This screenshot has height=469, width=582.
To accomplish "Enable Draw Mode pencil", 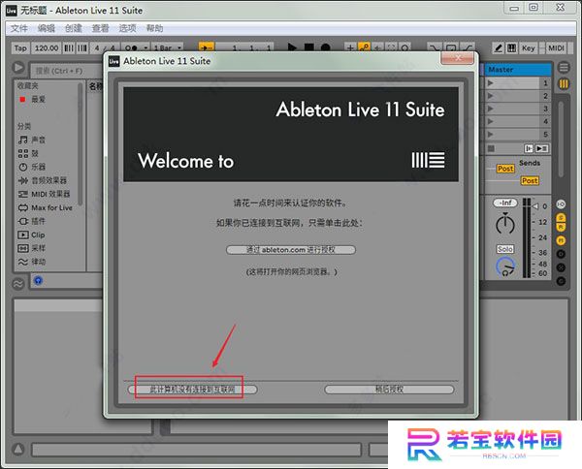I will pyautogui.click(x=499, y=47).
